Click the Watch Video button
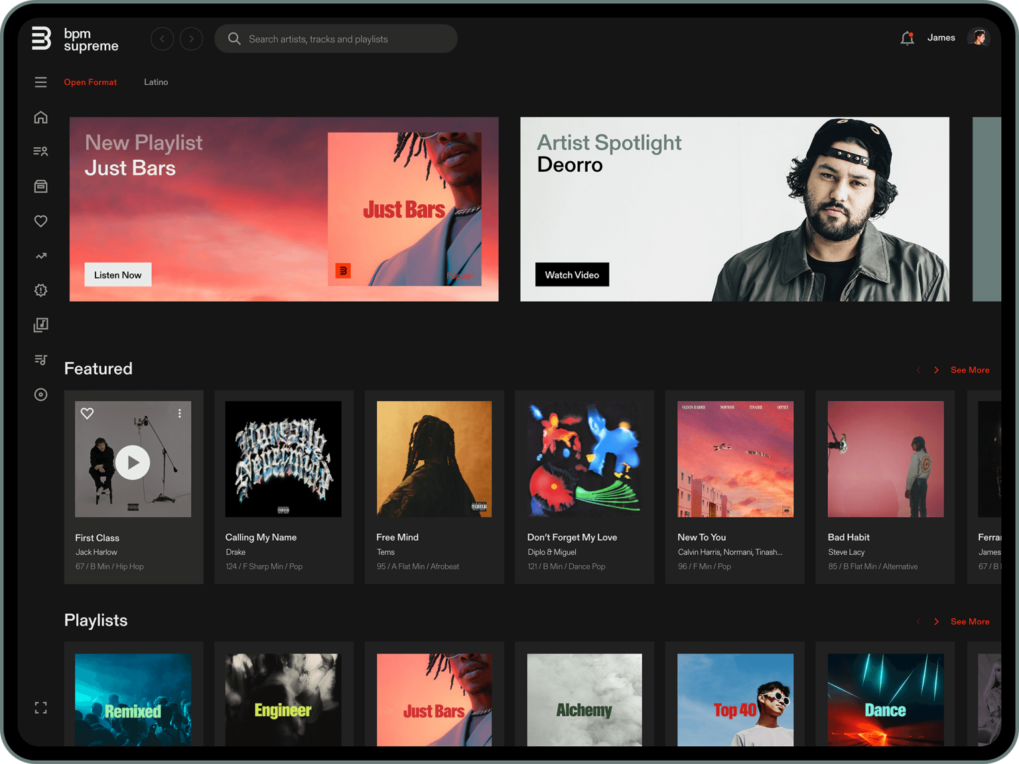The width and height of the screenshot is (1019, 764). coord(572,275)
